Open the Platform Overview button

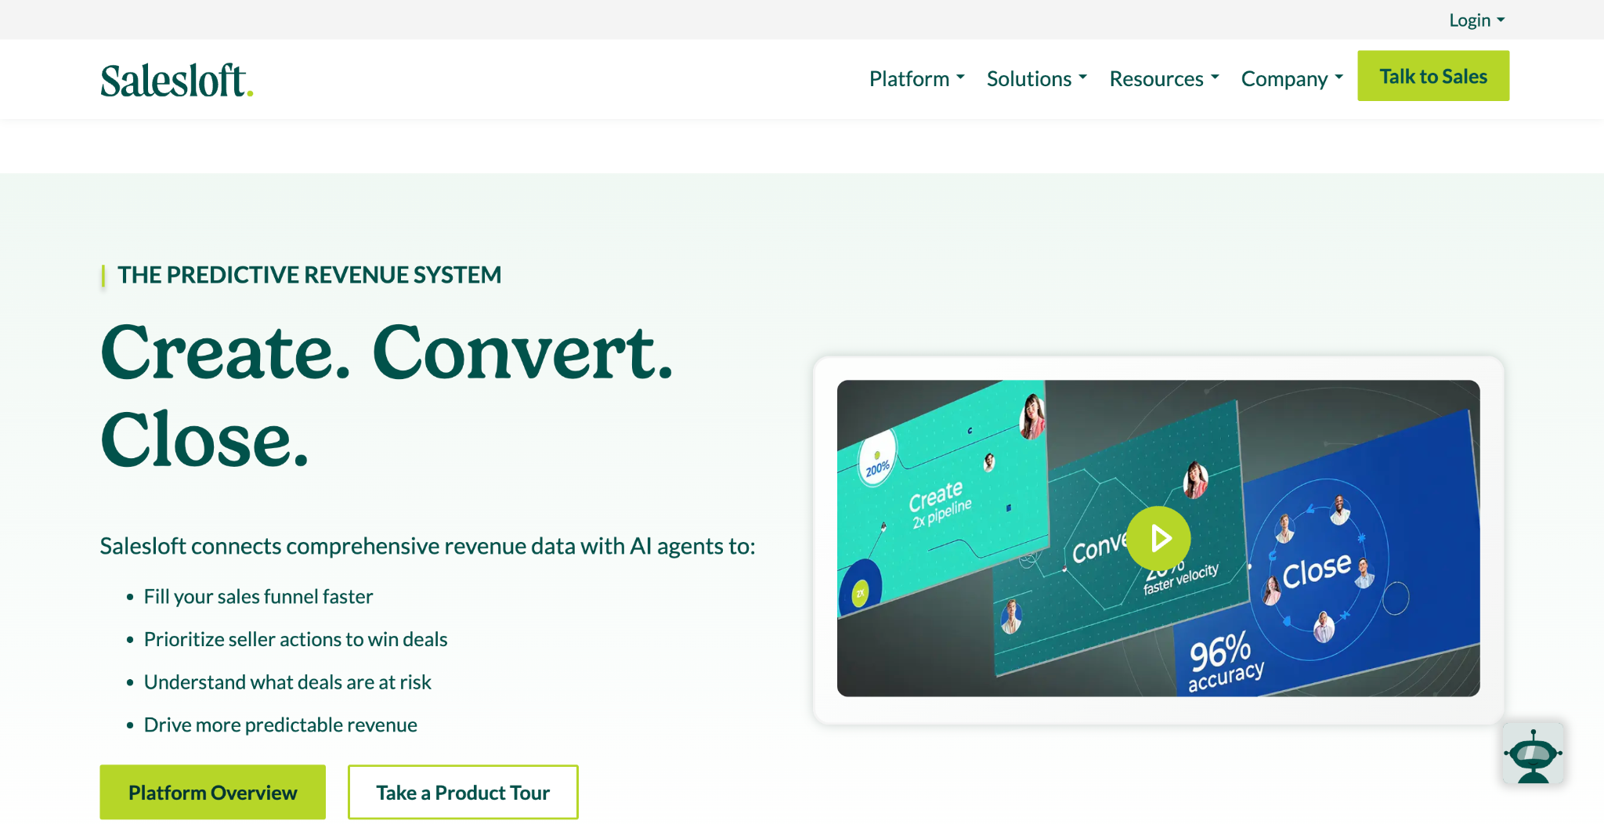coord(212,793)
